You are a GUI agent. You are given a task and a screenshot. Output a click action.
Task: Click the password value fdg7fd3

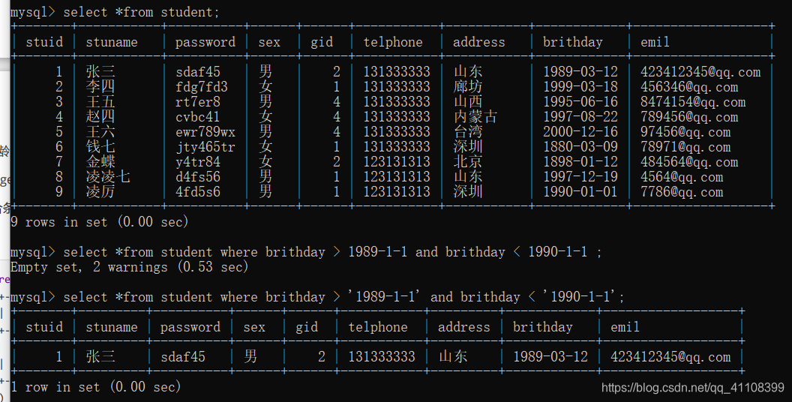coord(202,87)
